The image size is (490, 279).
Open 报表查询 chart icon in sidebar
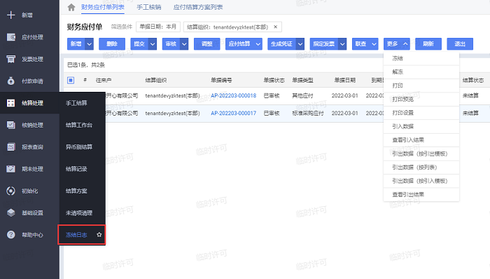(11, 147)
